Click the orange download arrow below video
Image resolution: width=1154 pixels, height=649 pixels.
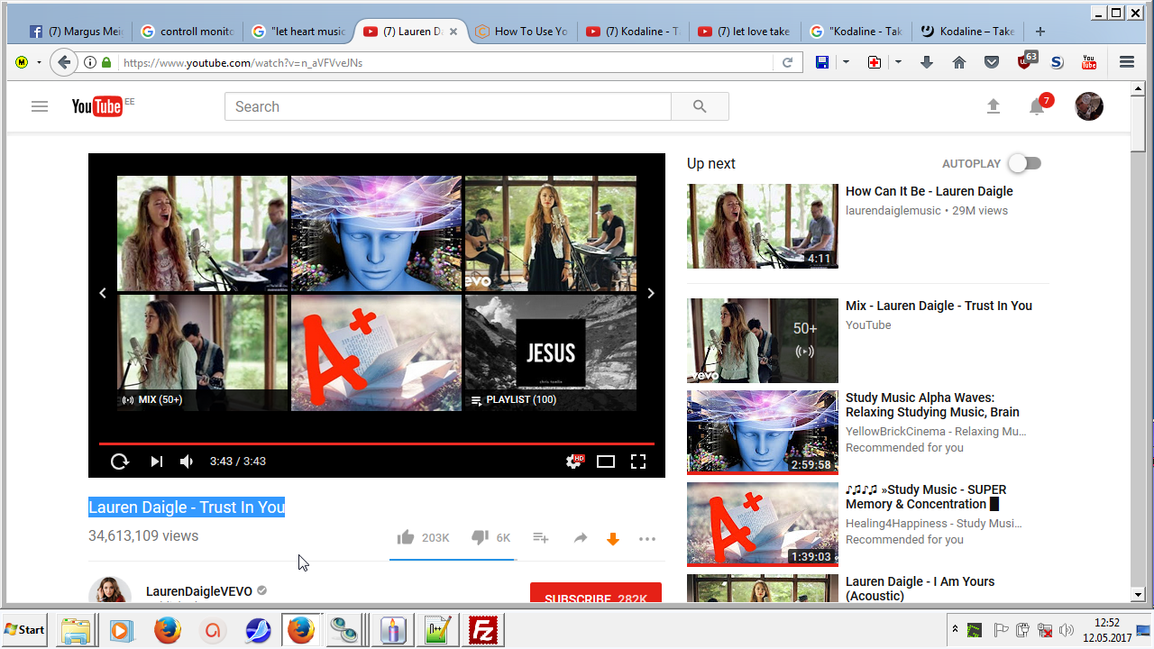[613, 539]
